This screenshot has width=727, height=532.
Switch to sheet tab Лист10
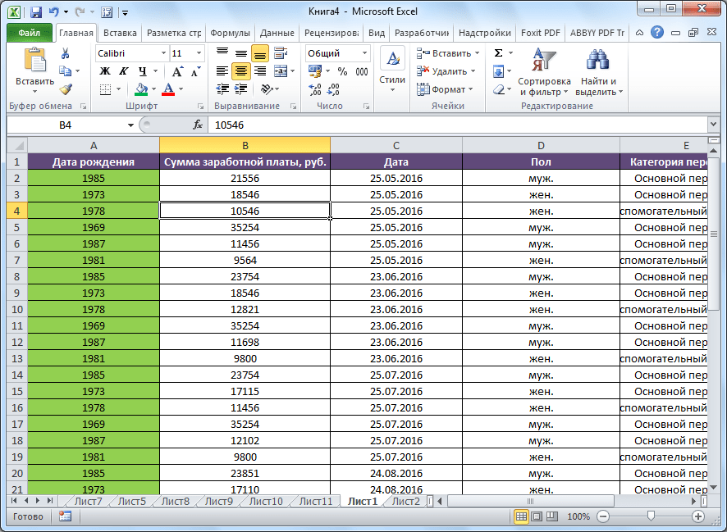coord(265,501)
